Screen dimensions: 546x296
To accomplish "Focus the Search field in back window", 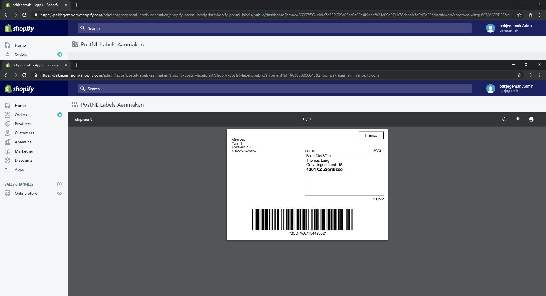I will tap(274, 28).
